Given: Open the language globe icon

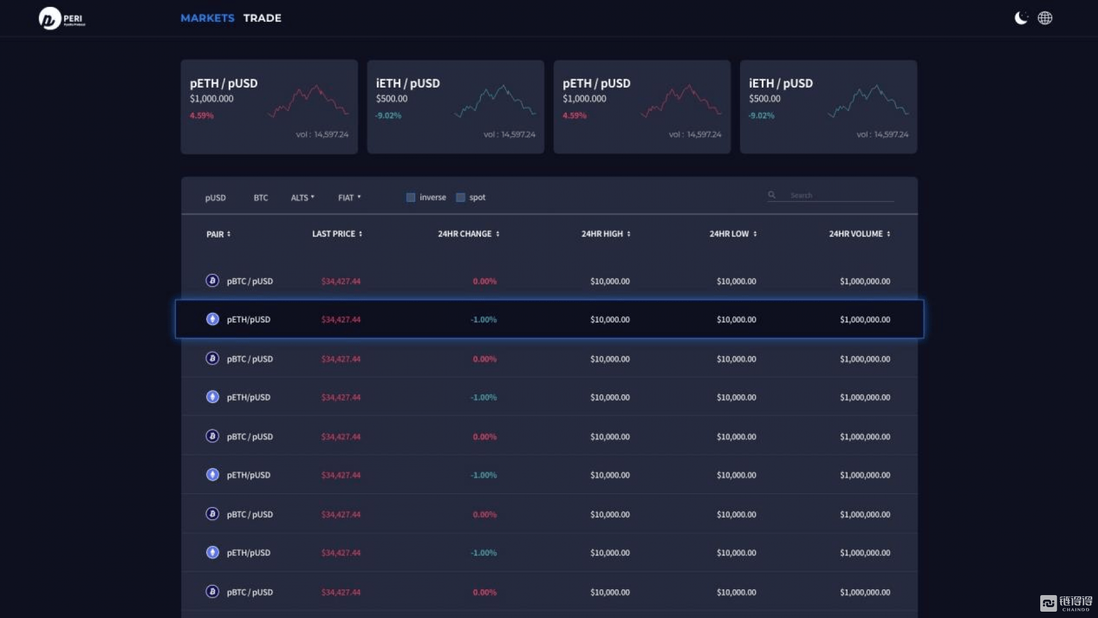Looking at the screenshot, I should (1045, 18).
